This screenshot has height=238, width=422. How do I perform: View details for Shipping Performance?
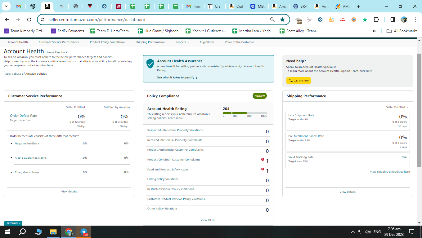348,192
